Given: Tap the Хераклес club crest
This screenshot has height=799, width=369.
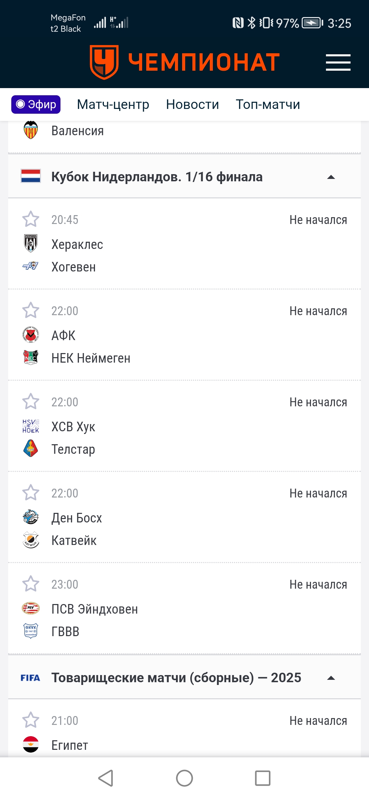Looking at the screenshot, I should [31, 243].
